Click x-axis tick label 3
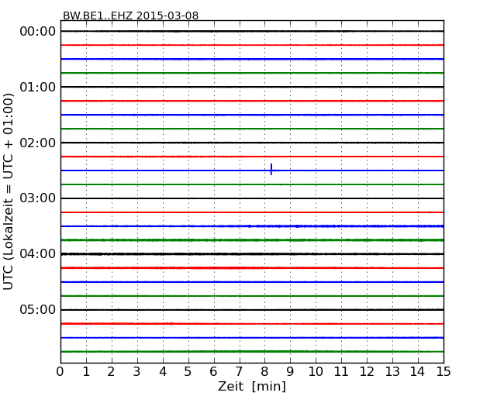 137,372
